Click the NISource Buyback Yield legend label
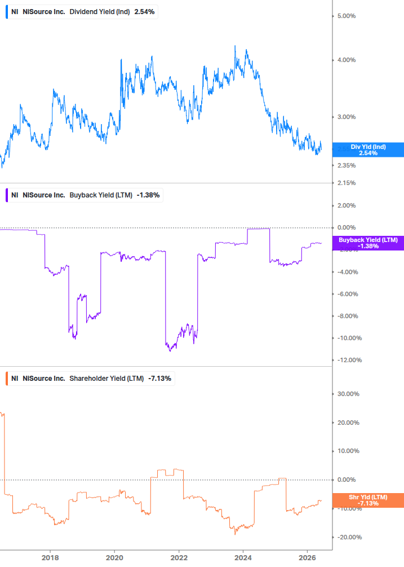Image resolution: width=404 pixels, height=567 pixels. click(85, 195)
